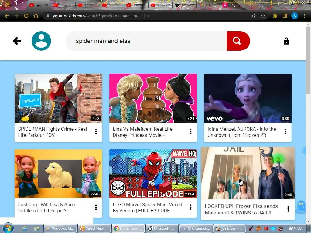Switch to the pink download-icon tab

225,5
